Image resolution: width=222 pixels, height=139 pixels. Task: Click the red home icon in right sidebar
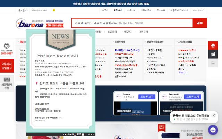tap(213, 46)
